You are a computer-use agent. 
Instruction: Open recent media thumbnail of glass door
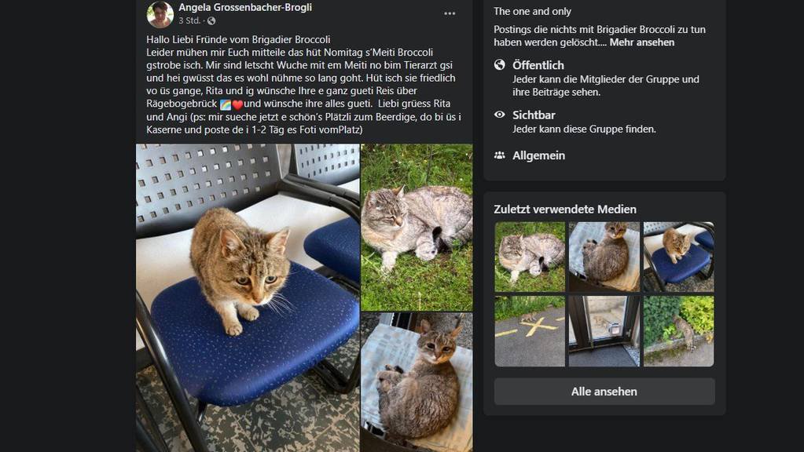coord(604,331)
